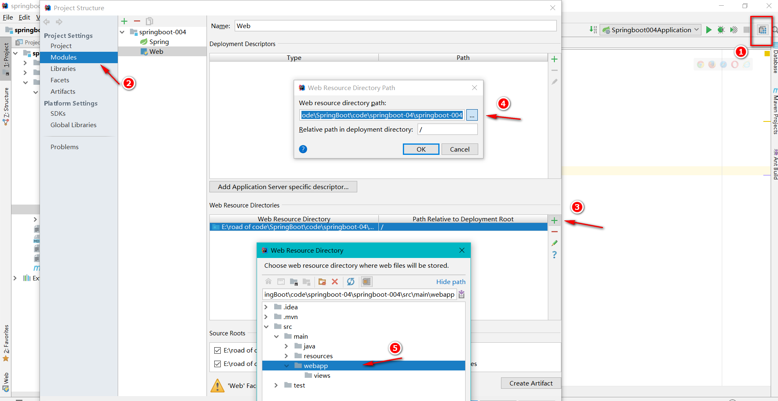Select Facets in Project Settings
This screenshot has width=778, height=401.
pos(60,80)
